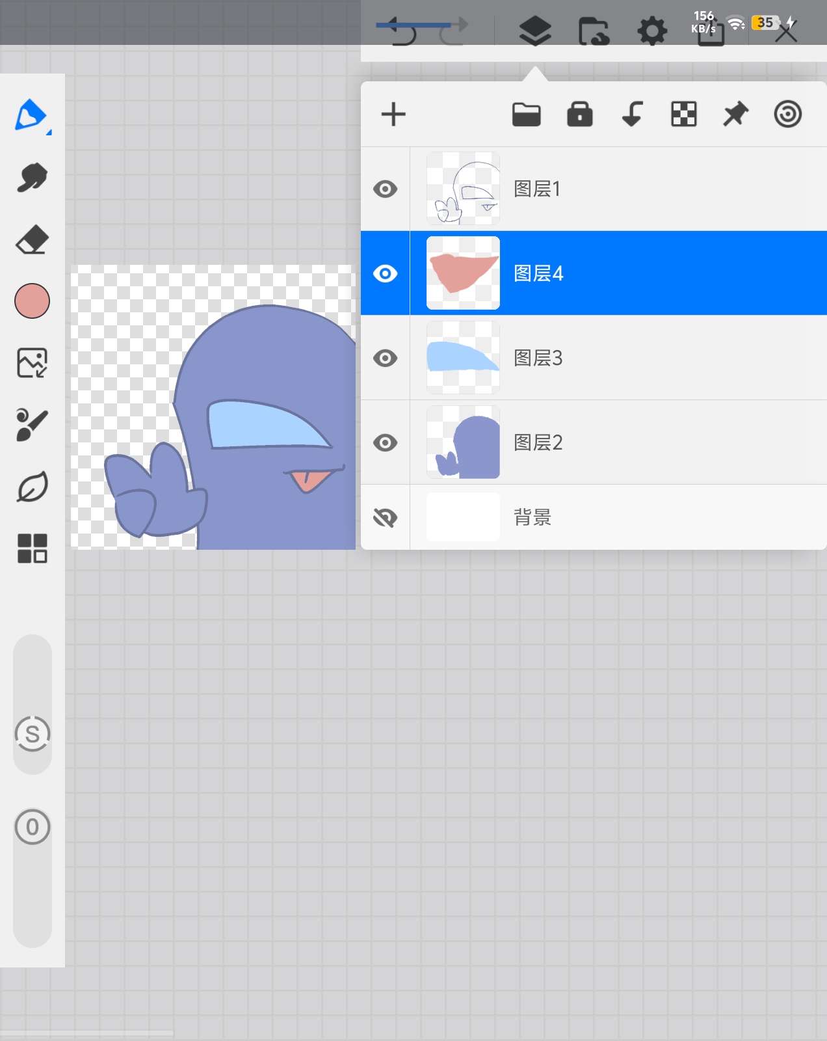Hide layer 图层4 with eye icon
This screenshot has height=1041, width=827.
tap(386, 273)
